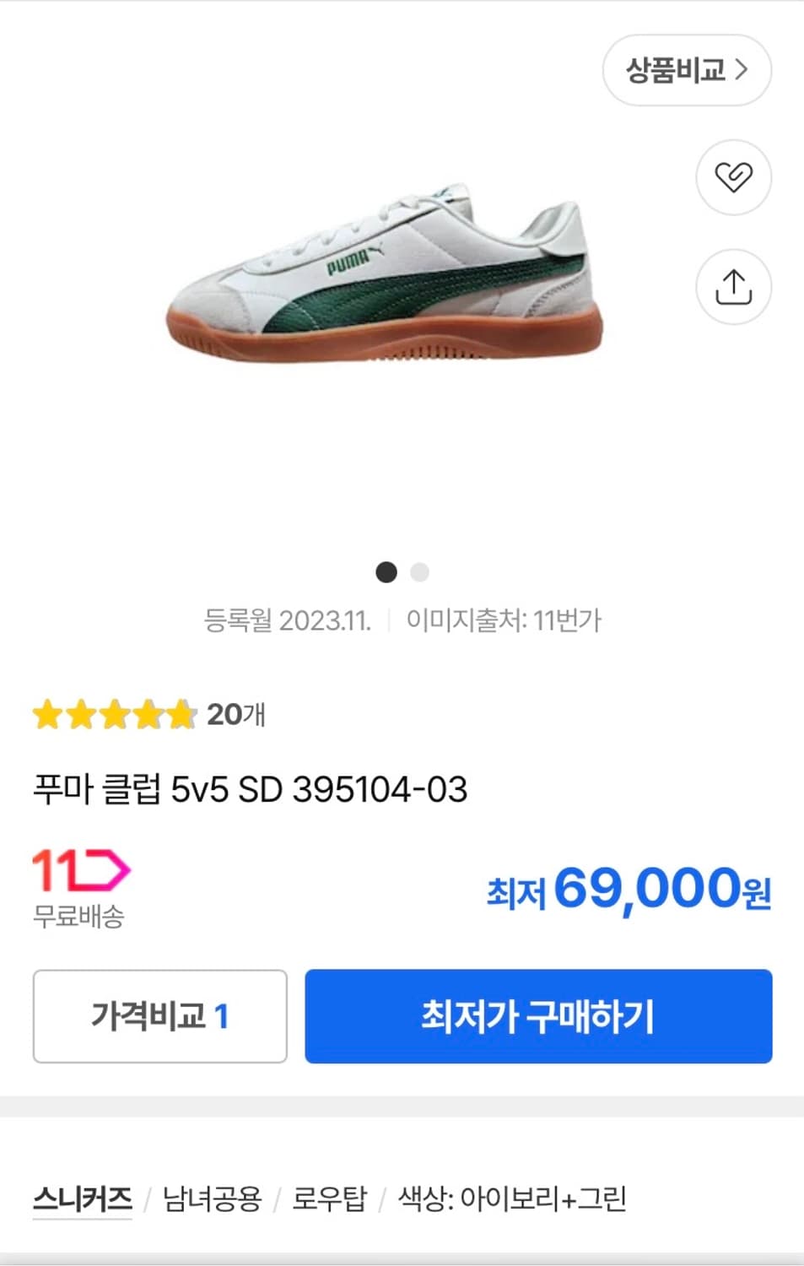The image size is (804, 1266).
Task: Click the 최저 69,000원 lowest price
Action: click(629, 889)
